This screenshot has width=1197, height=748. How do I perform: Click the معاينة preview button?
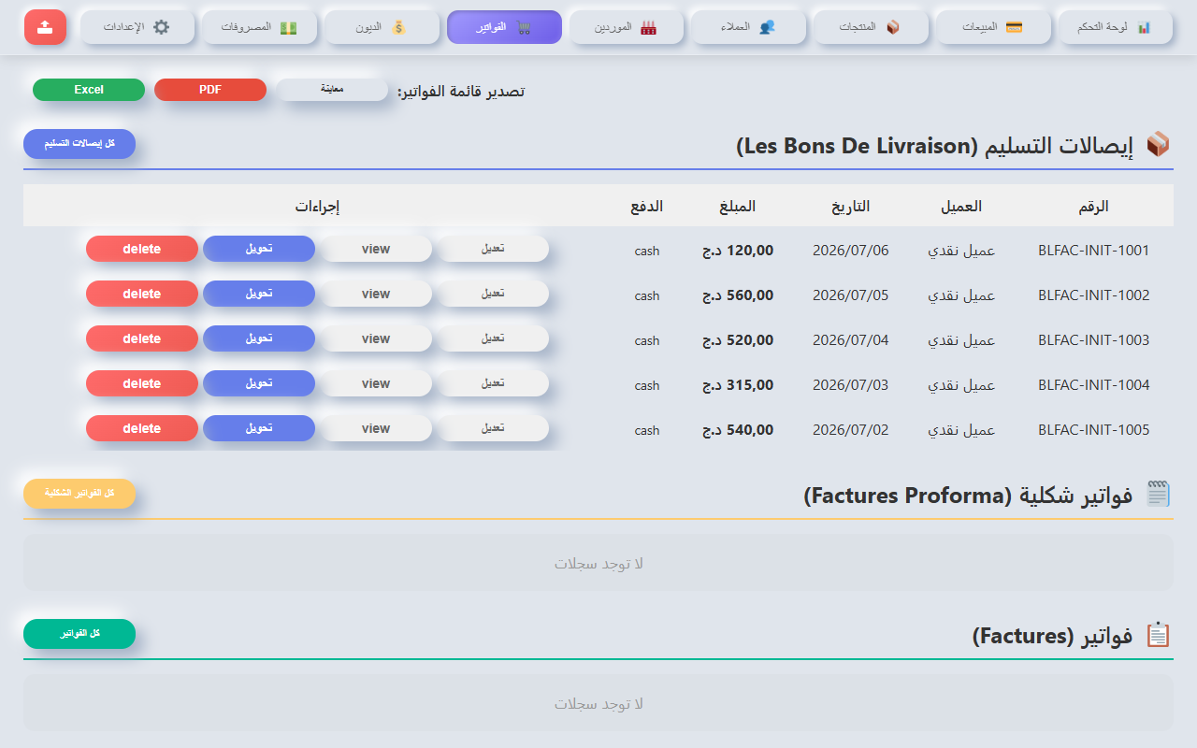point(332,90)
